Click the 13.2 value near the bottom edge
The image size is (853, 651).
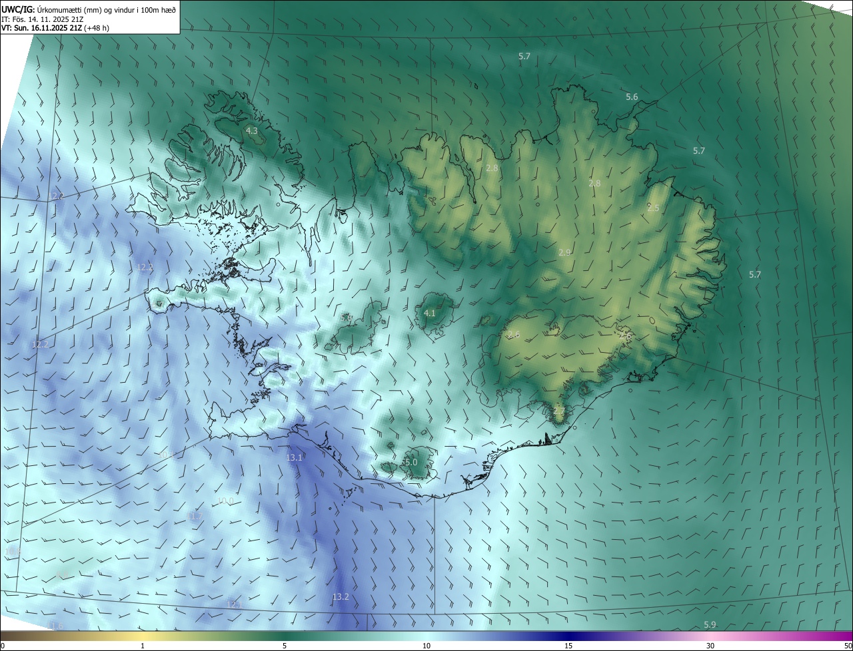coord(341,596)
